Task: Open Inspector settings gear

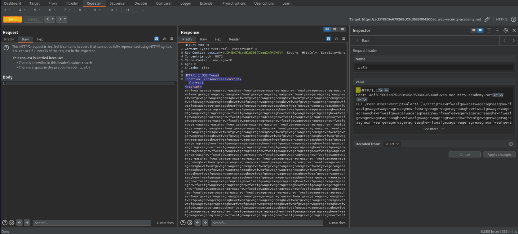Action: 506,30
